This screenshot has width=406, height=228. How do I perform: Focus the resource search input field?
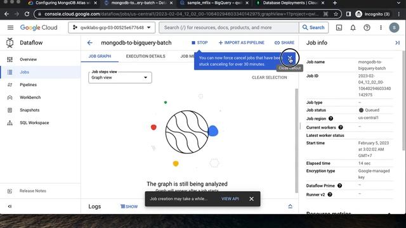[229, 27]
